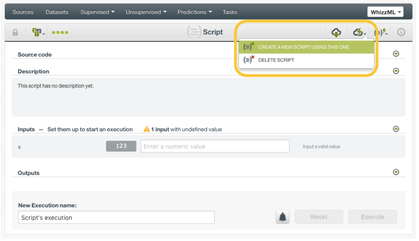419x241 pixels.
Task: Select Create a new script using this one
Action: [x=304, y=47]
